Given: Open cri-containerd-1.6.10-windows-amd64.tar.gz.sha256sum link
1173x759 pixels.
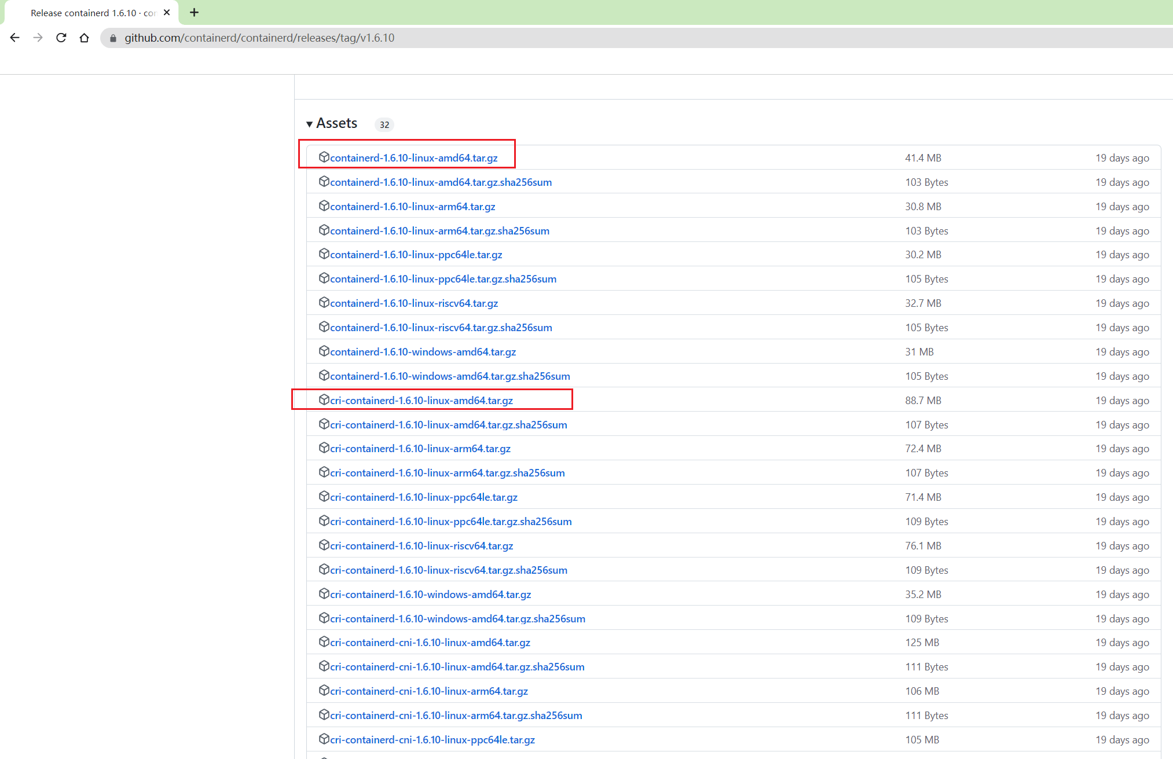Looking at the screenshot, I should [x=457, y=619].
